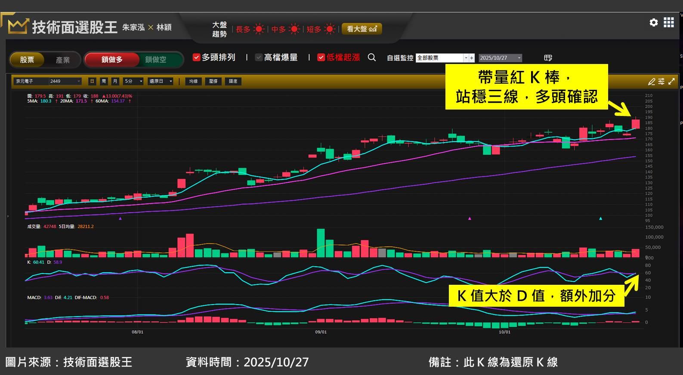The image size is (683, 375).
Task: Toggle 低檔起漲 checkbox
Action: coord(321,57)
